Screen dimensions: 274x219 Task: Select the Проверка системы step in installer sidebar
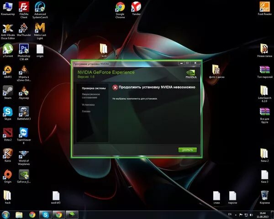94,89
